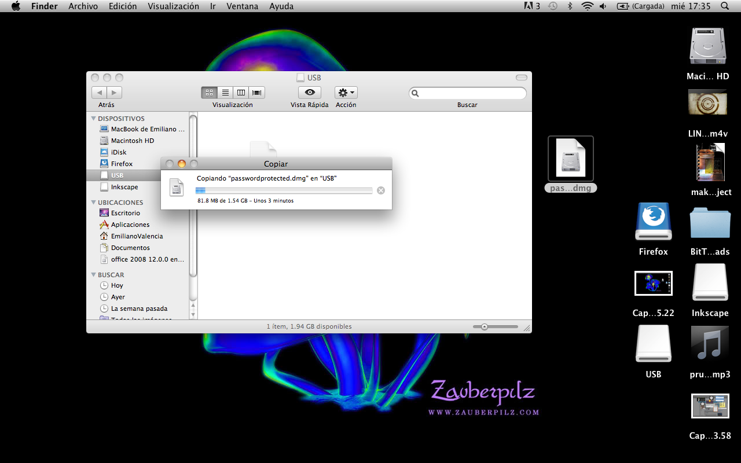The image size is (741, 463).
Task: Click the toolbar hide pill button
Action: pos(522,78)
